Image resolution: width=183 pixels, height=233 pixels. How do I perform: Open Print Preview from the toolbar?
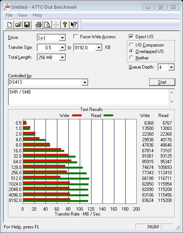(47, 25)
